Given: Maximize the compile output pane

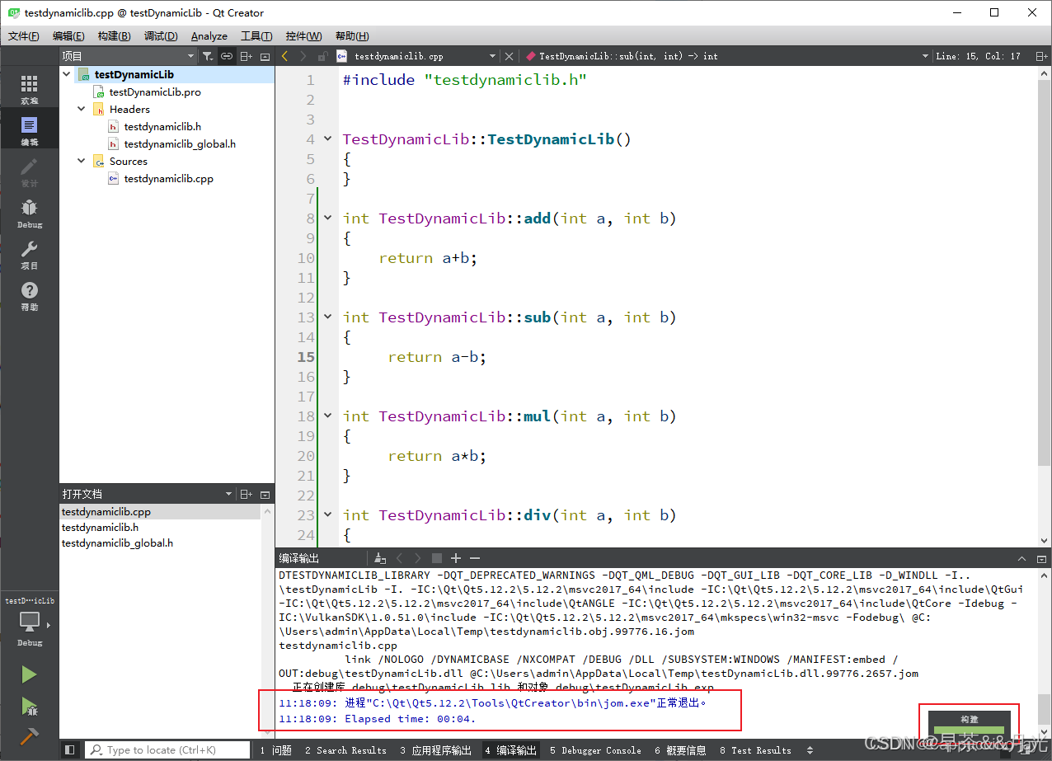Looking at the screenshot, I should 1022,558.
